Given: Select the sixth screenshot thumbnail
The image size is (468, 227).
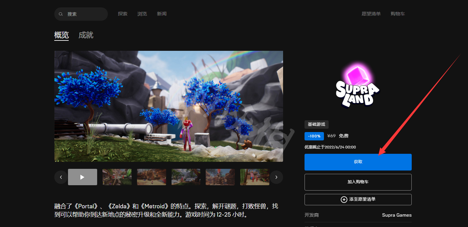Looking at the screenshot, I should coord(255,177).
